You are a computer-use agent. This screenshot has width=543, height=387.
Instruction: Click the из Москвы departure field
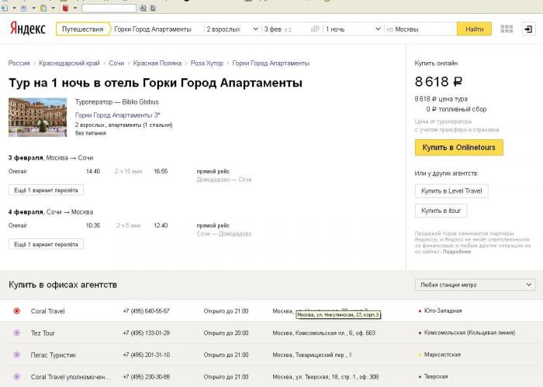pyautogui.click(x=420, y=29)
